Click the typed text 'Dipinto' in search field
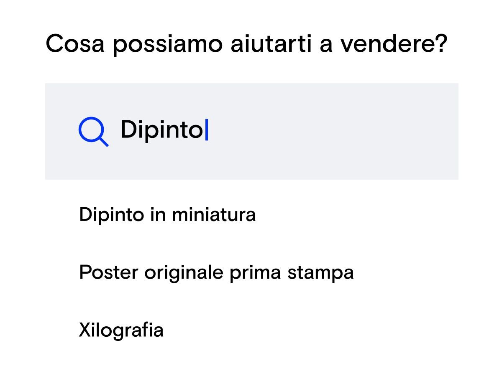The width and height of the screenshot is (502, 376). click(x=161, y=130)
